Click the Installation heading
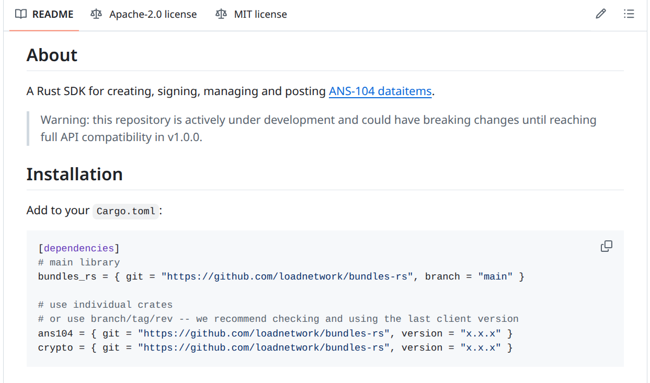This screenshot has height=383, width=650. (x=75, y=175)
